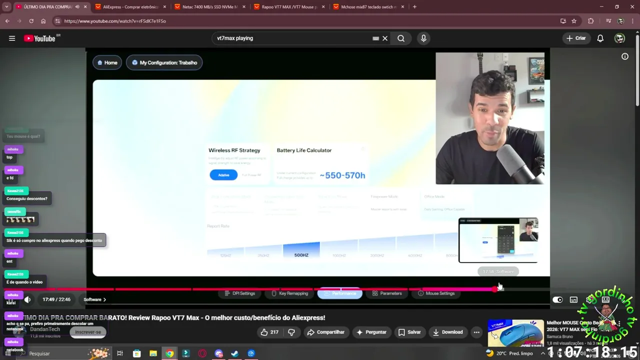Open File Explorer from the taskbar
The height and width of the screenshot is (360, 640).
pos(153,353)
